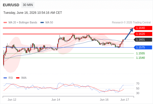Click the chart timestamp Tuesday, June 16, 2026
The width and height of the screenshot is (153, 104).
20,13
